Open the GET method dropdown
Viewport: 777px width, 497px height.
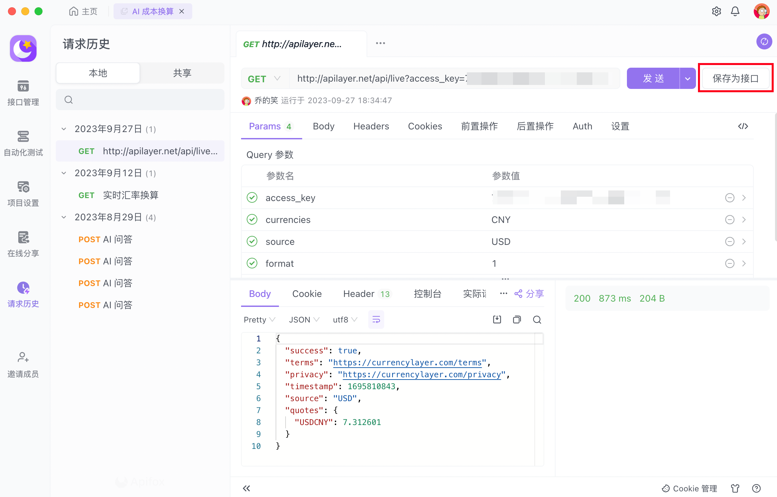coord(264,79)
